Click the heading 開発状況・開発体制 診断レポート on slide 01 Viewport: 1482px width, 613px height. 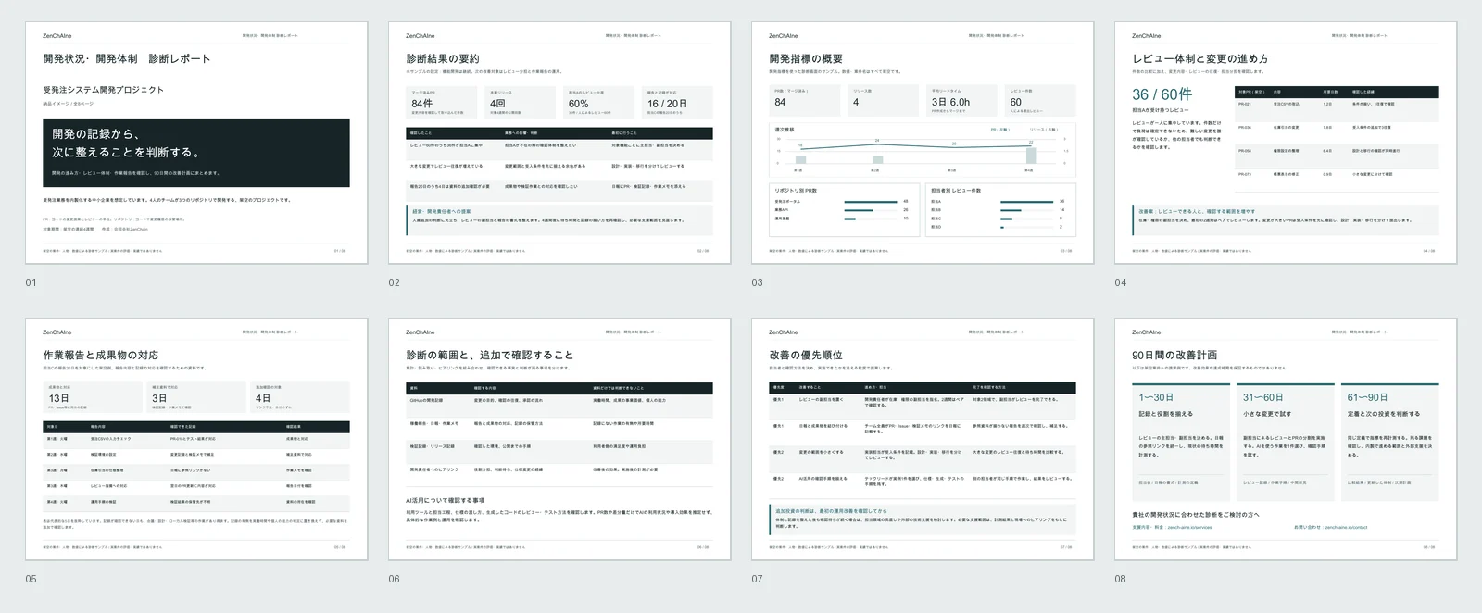127,58
